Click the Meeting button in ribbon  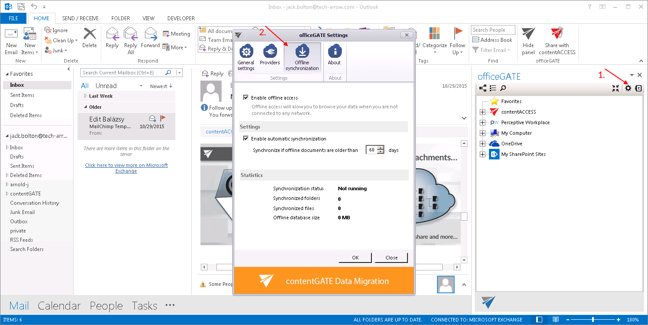point(177,34)
